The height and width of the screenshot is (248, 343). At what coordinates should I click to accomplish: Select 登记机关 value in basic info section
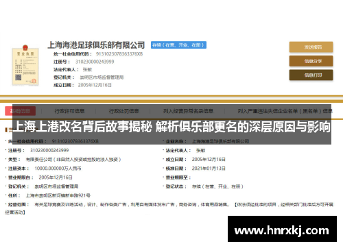(x=56, y=186)
